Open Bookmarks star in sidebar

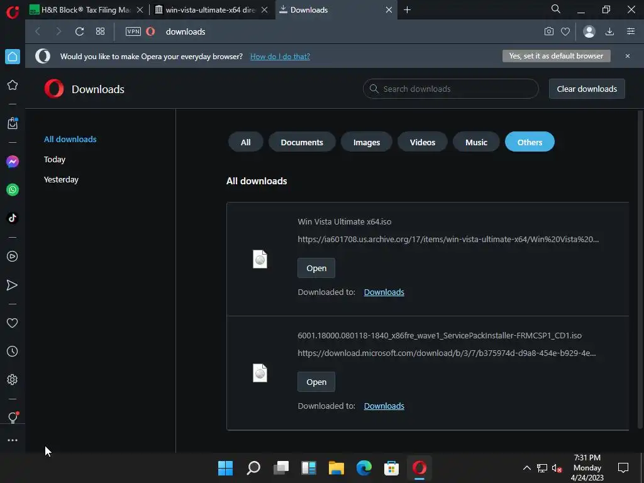[13, 85]
